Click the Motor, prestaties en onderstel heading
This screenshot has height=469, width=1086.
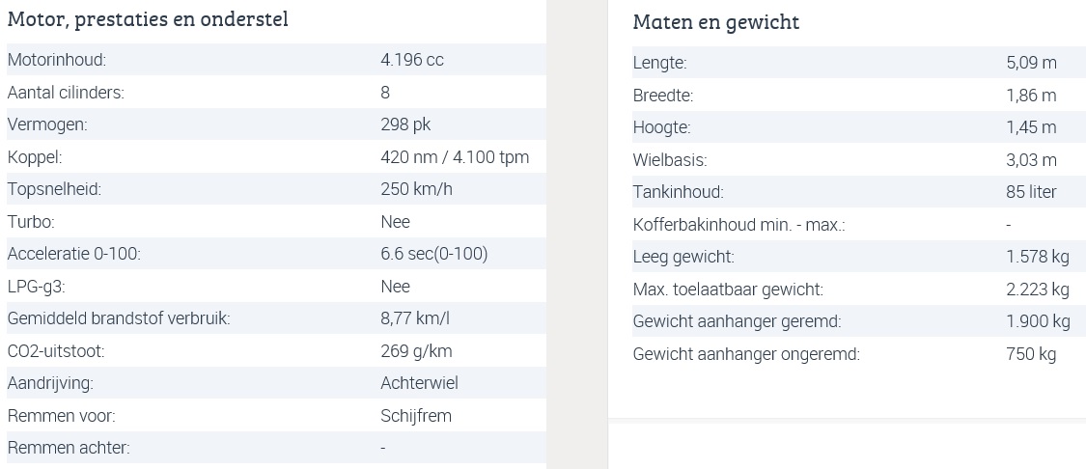pyautogui.click(x=148, y=19)
